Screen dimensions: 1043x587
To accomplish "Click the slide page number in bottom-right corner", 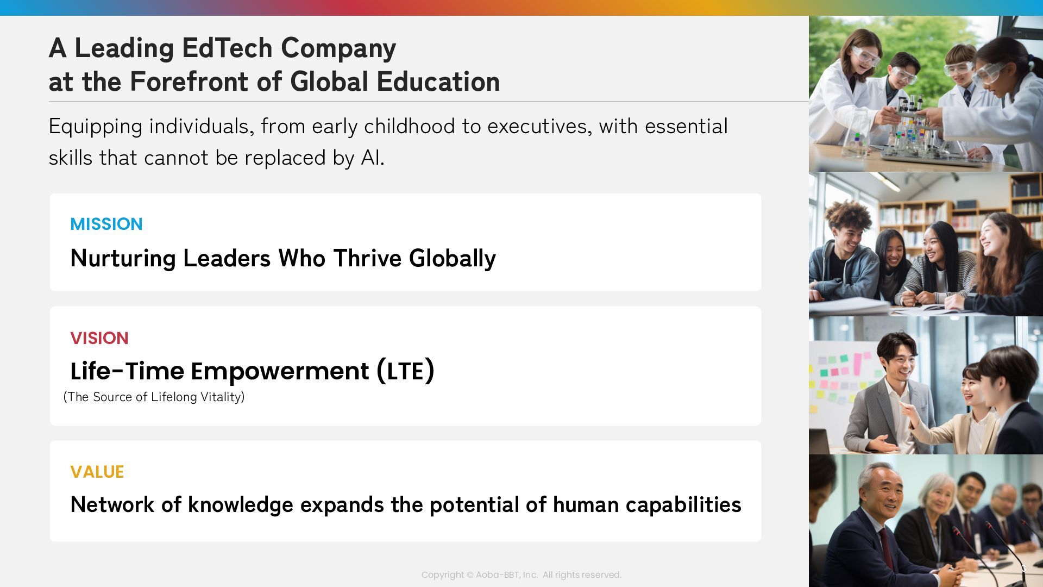I will click(1023, 568).
